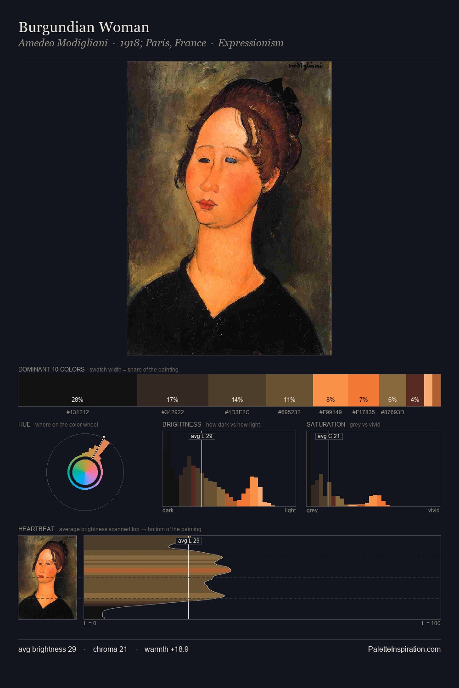The width and height of the screenshot is (459, 688).
Task: Select the 7% orange swatch
Action: (364, 390)
